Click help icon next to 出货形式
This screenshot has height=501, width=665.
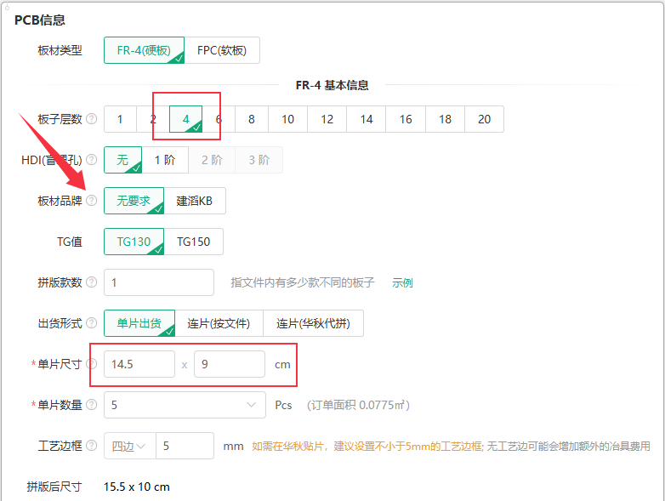pyautogui.click(x=92, y=323)
